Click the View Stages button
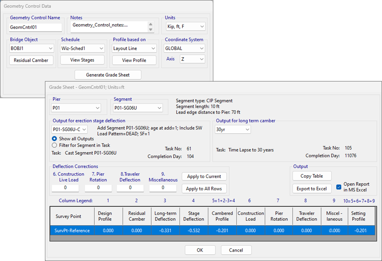Image resolution: width=382 pixels, height=261 pixels. (82, 60)
